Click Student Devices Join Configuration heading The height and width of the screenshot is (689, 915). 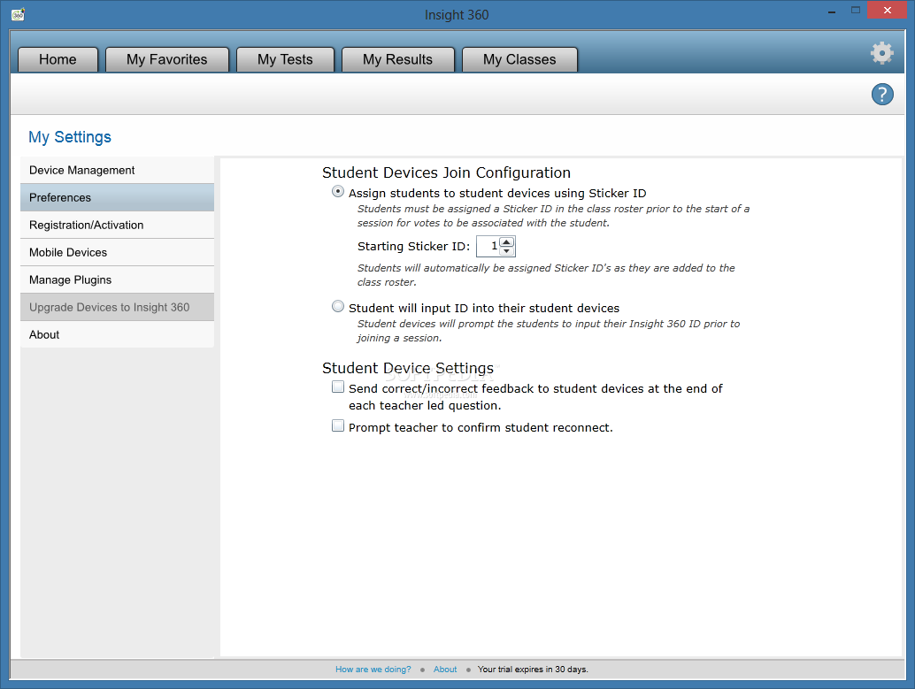pos(446,172)
